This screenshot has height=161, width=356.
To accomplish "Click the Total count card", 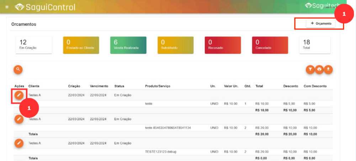I will point(314,45).
